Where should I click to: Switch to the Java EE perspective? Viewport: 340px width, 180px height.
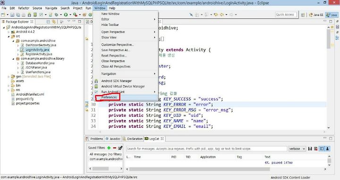point(316,15)
